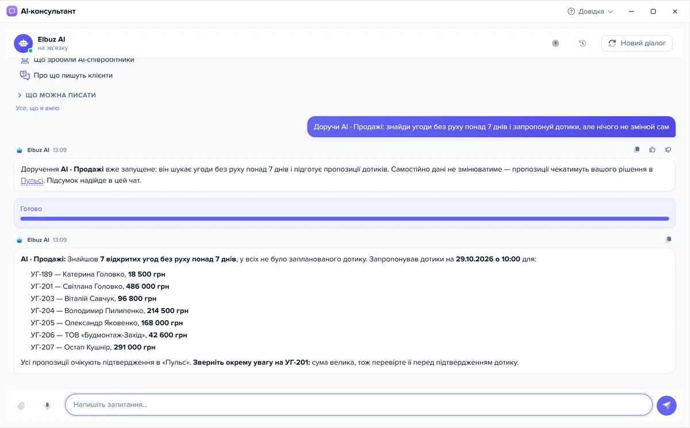Select the УГ-205 Олександр Яковенко row

point(107,323)
